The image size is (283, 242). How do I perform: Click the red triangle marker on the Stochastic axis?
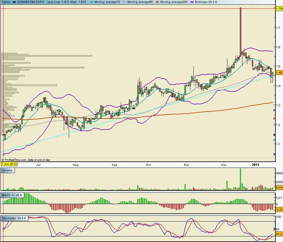[x=275, y=230]
